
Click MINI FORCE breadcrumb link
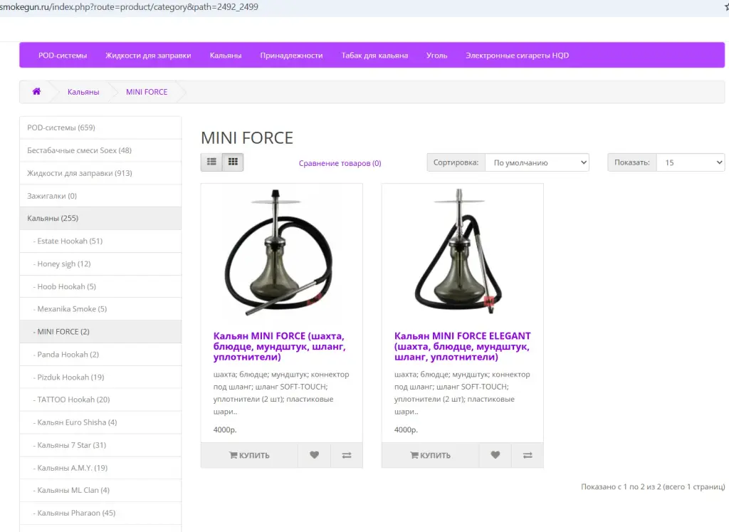[x=147, y=92]
